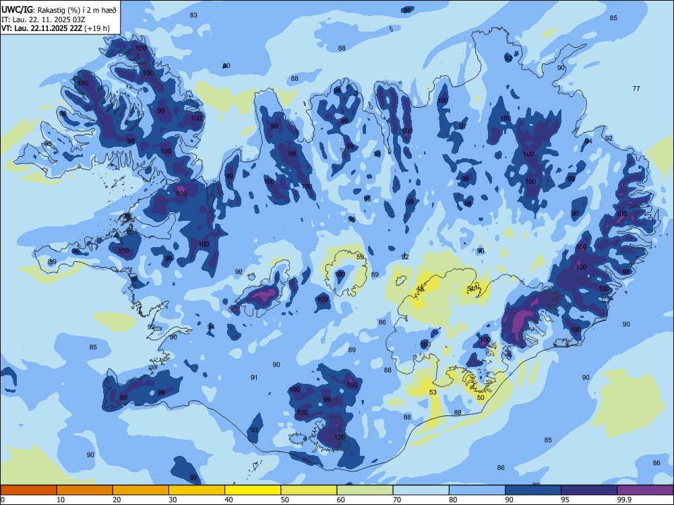The height and width of the screenshot is (505, 674).
Task: Click the map value '83' at the top
Action: [x=193, y=15]
